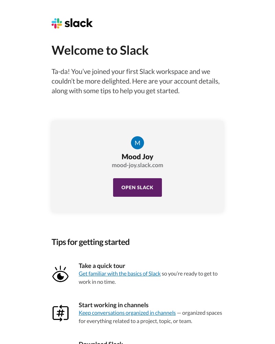The width and height of the screenshot is (275, 344).
Task: Open Slack with the purple button
Action: tap(137, 187)
